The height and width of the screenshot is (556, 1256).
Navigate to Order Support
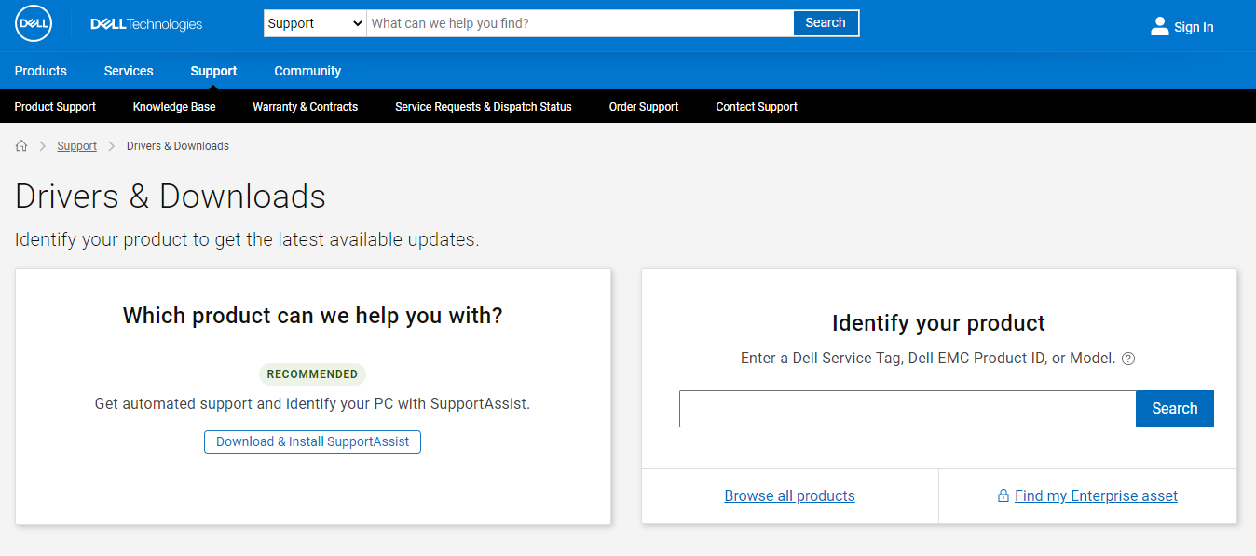coord(644,107)
